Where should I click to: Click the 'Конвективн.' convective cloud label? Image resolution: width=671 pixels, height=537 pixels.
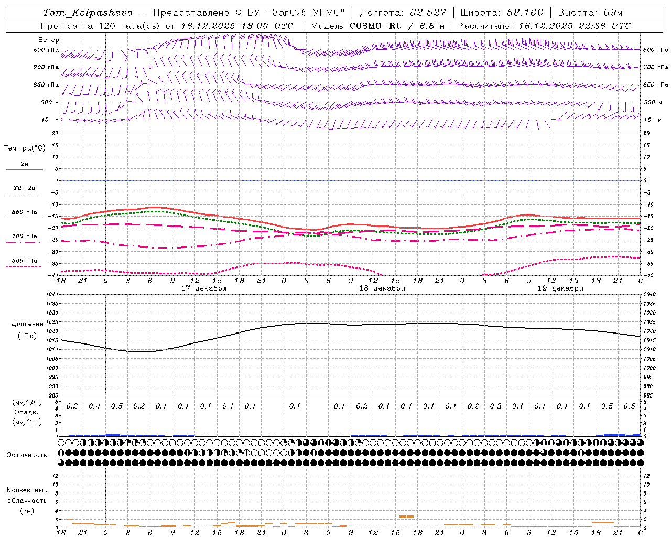coord(27,490)
